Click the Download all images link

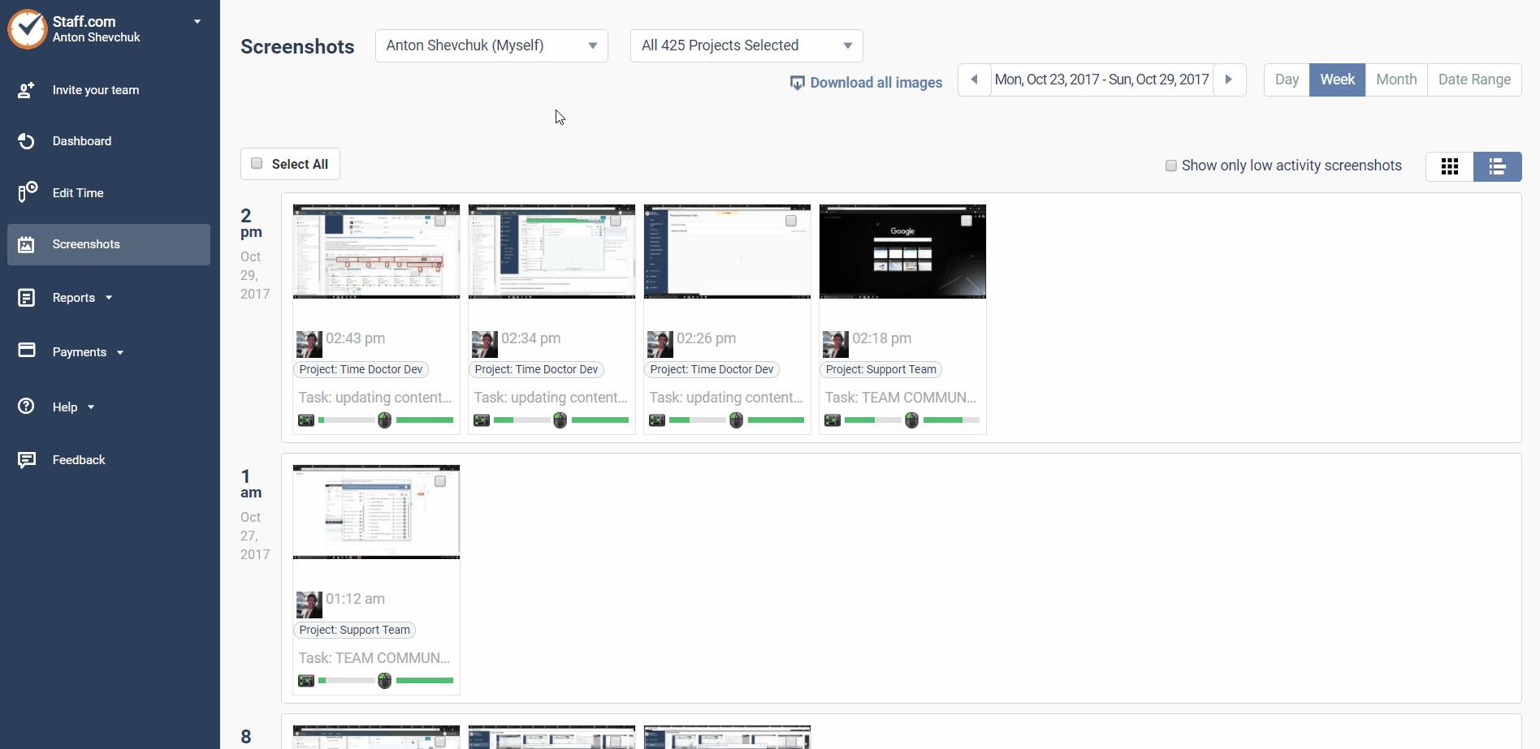[x=866, y=82]
